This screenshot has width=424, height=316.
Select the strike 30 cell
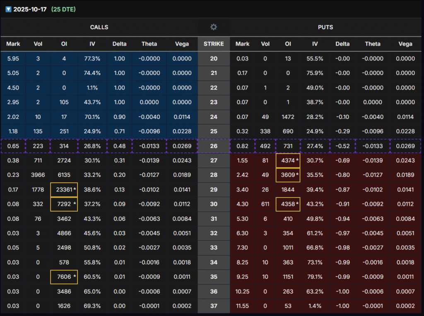(214, 204)
